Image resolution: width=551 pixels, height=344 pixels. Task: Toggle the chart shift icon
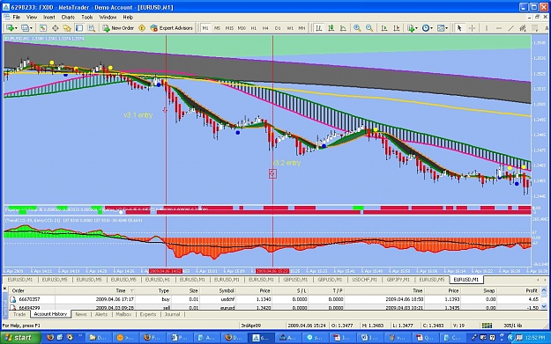397,28
